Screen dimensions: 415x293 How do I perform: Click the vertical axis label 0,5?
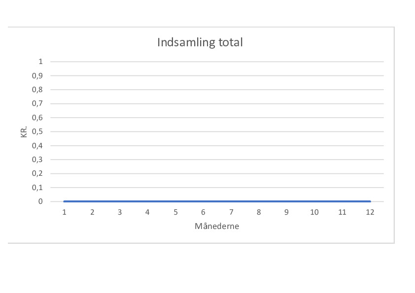37,131
